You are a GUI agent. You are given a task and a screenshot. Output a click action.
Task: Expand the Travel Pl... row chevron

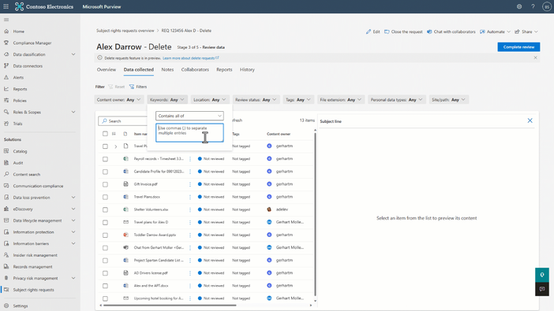[x=115, y=146]
